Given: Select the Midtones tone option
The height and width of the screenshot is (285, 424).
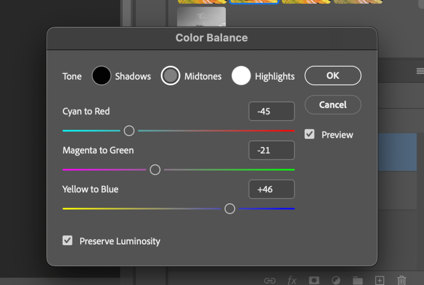Looking at the screenshot, I should pyautogui.click(x=170, y=76).
